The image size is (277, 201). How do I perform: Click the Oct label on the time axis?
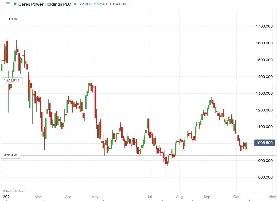pos(236,196)
